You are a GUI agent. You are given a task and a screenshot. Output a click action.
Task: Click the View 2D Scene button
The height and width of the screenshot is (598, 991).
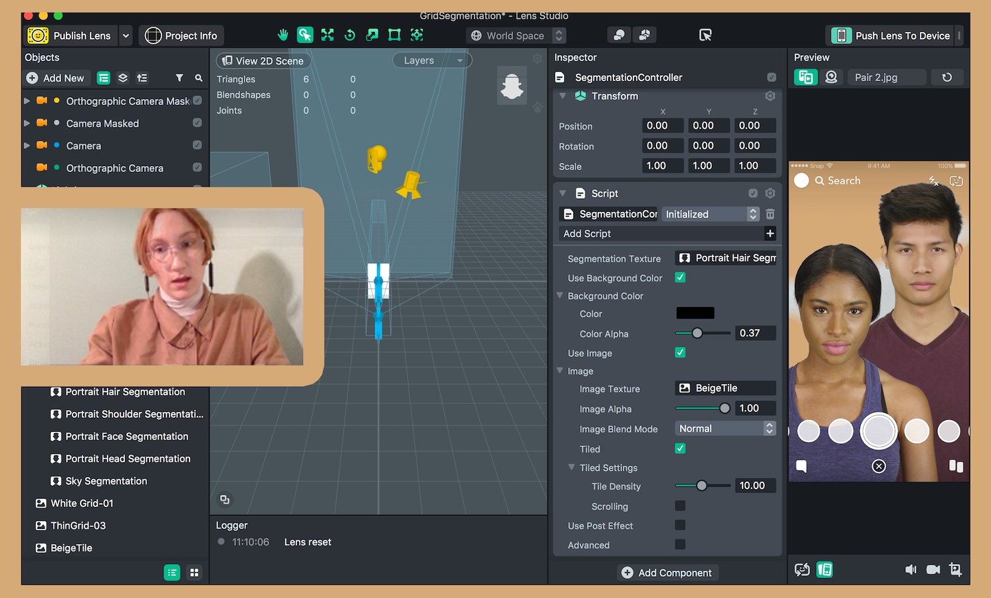(263, 61)
